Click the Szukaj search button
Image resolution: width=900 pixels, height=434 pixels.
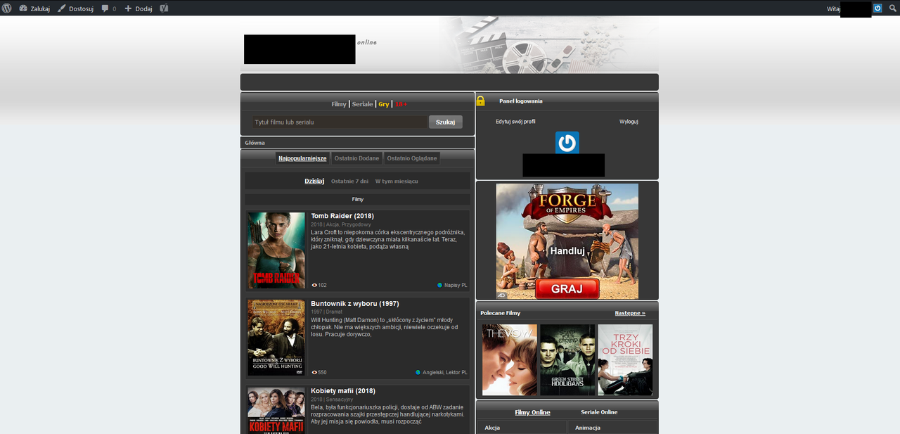click(446, 122)
